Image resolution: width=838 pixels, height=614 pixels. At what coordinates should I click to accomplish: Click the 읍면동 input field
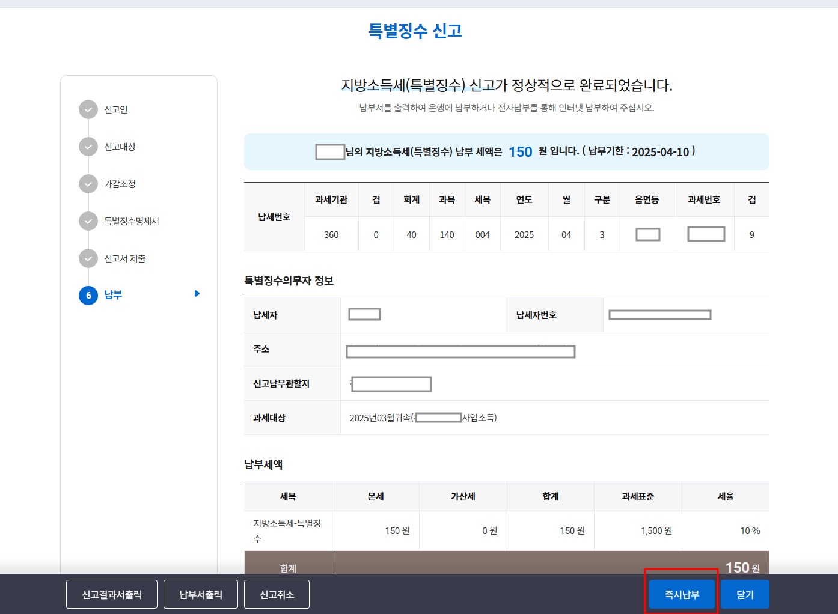(x=647, y=234)
